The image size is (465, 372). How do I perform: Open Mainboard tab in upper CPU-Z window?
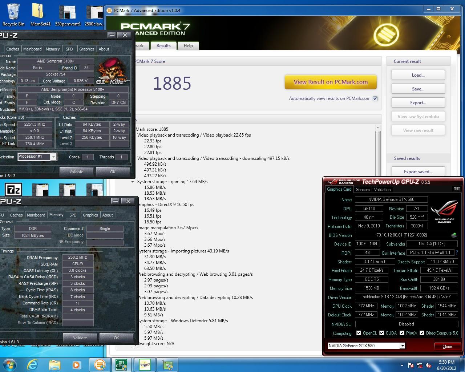point(32,49)
